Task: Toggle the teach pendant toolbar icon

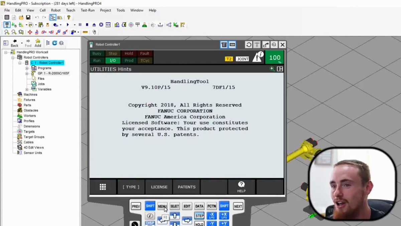Action: pyautogui.click(x=7, y=25)
